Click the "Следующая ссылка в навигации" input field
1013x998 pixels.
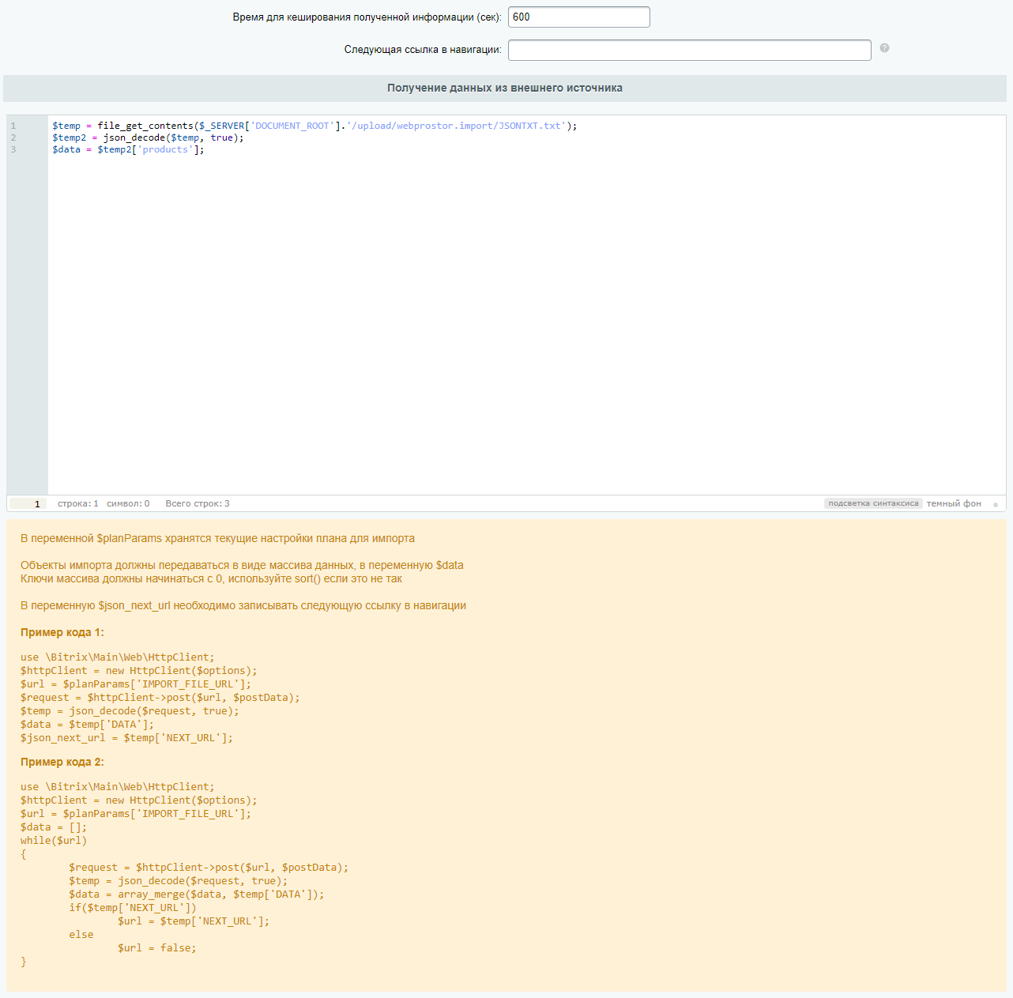[690, 50]
